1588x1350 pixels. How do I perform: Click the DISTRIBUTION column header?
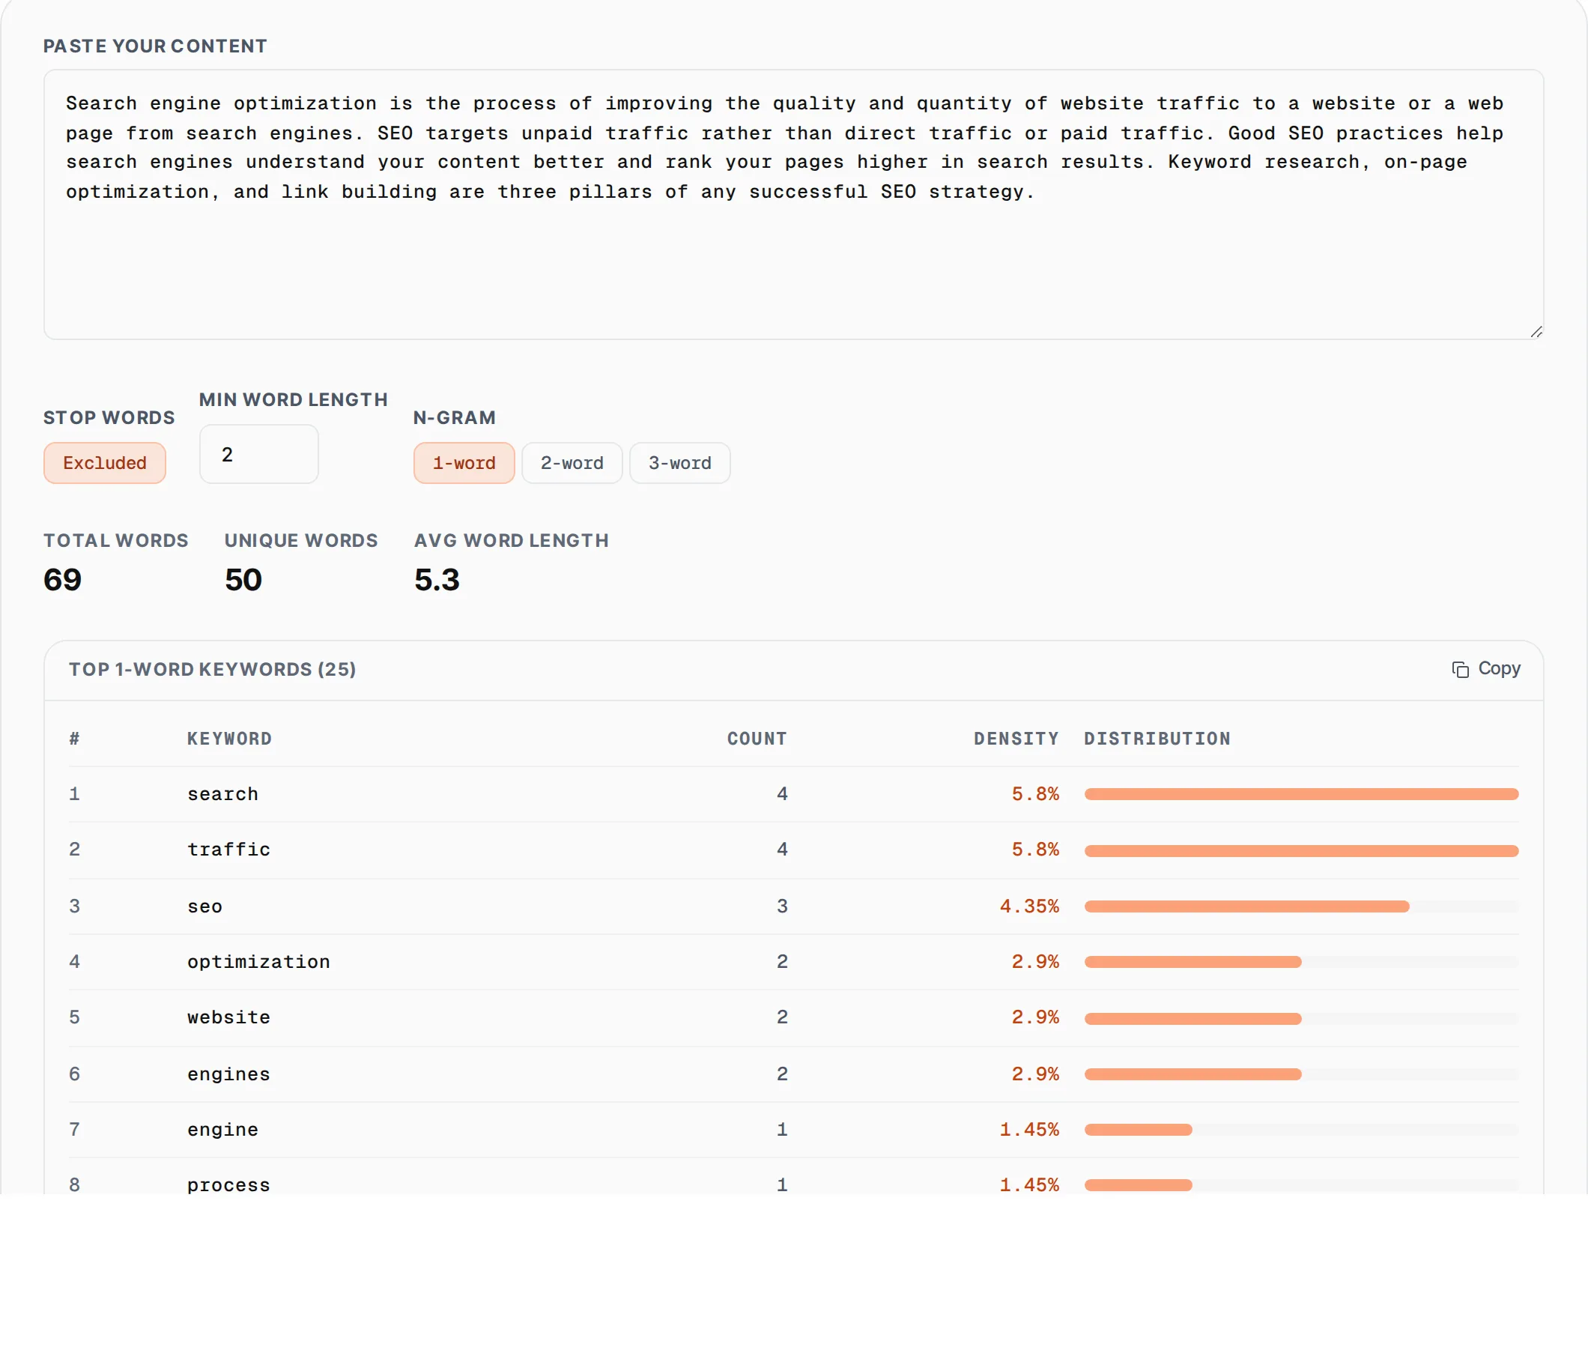[1157, 739]
